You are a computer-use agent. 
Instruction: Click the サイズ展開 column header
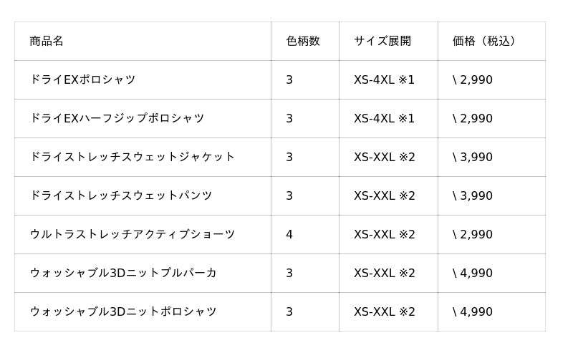382,41
